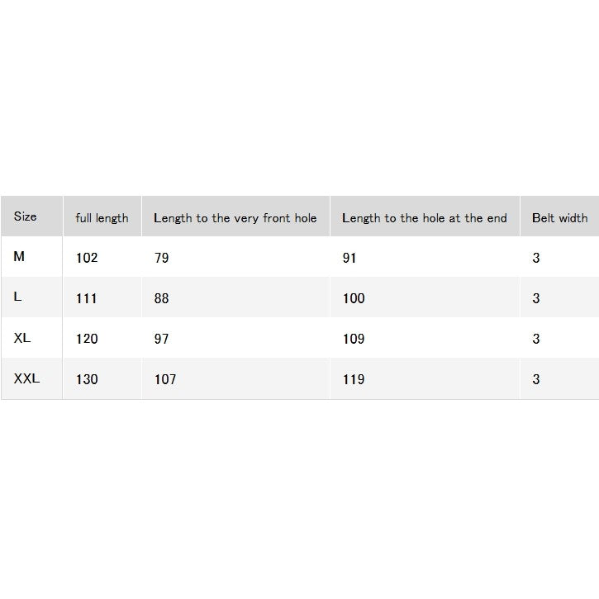Click the end hole value 100
This screenshot has height=599, width=599.
click(x=354, y=298)
